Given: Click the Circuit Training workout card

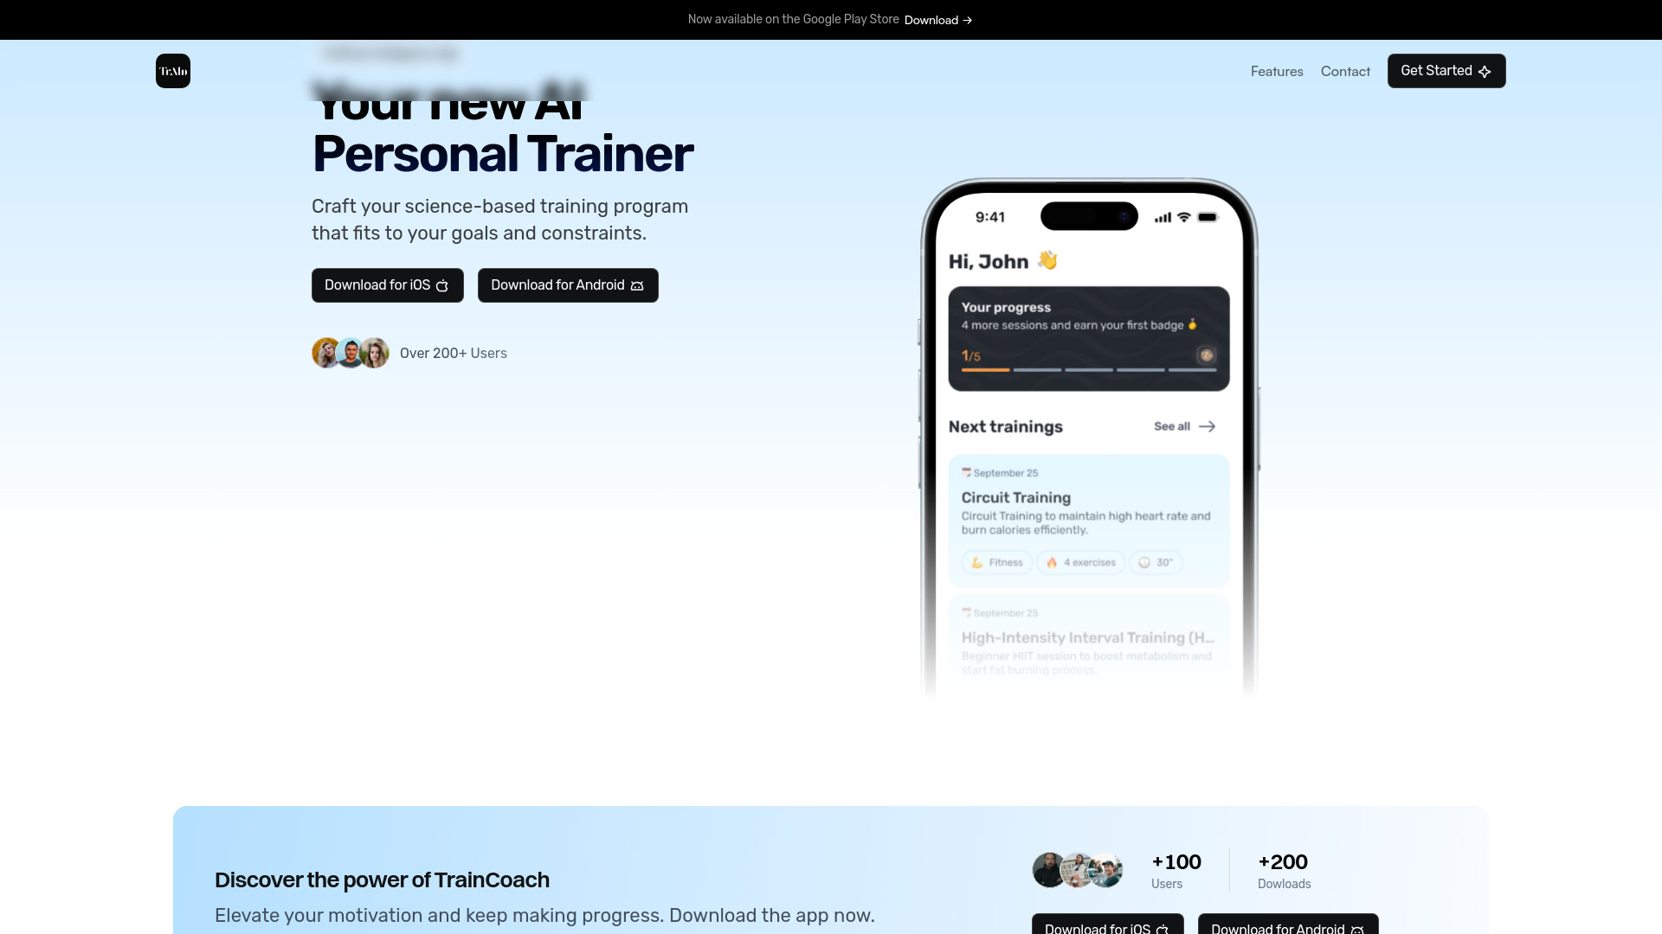Looking at the screenshot, I should click(x=1088, y=519).
